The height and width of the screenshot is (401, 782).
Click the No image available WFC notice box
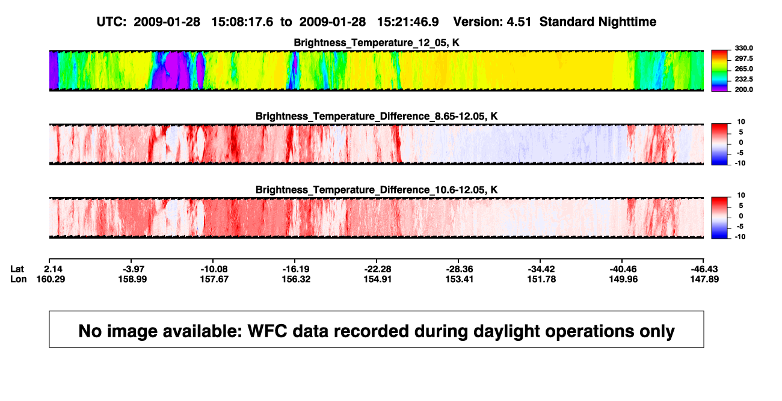coord(376,329)
